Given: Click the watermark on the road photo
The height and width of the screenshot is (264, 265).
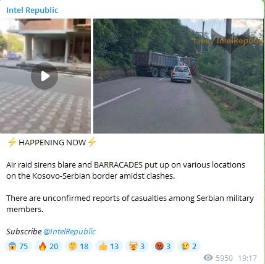Looking at the screenshot, I should click(x=227, y=41).
